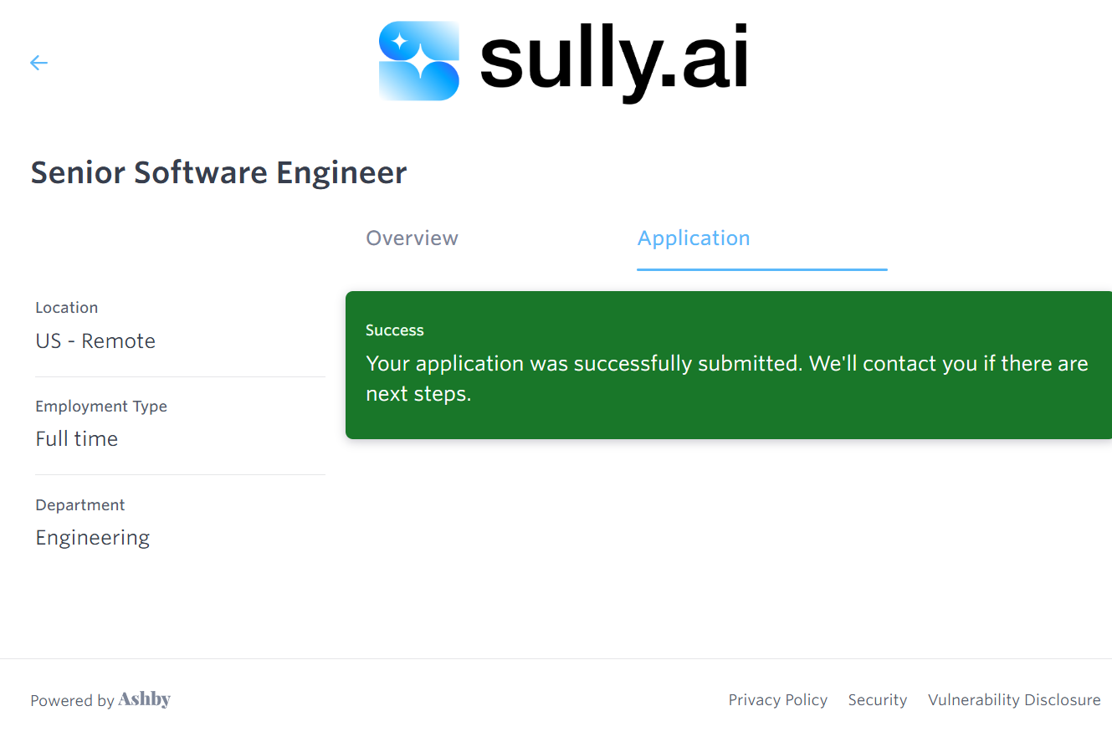Click the Employment Type label
1112x742 pixels.
point(101,407)
